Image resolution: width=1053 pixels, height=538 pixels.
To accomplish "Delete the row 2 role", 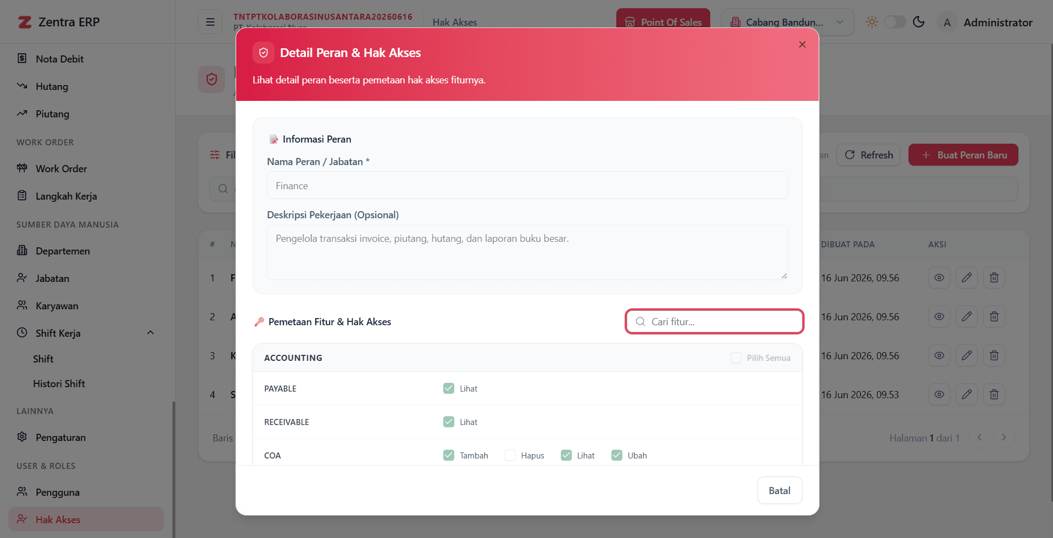I will pos(994,316).
